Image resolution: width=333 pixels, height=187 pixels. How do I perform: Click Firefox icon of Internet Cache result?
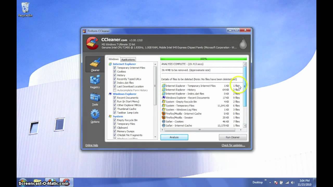pyautogui.click(x=164, y=113)
